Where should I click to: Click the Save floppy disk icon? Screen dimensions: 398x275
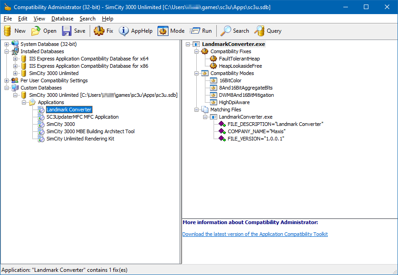coord(66,31)
